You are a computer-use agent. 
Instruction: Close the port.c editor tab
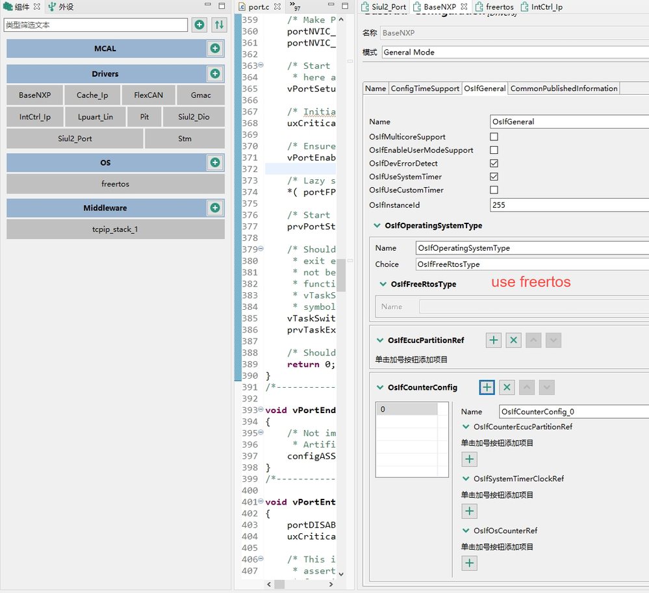pyautogui.click(x=277, y=6)
